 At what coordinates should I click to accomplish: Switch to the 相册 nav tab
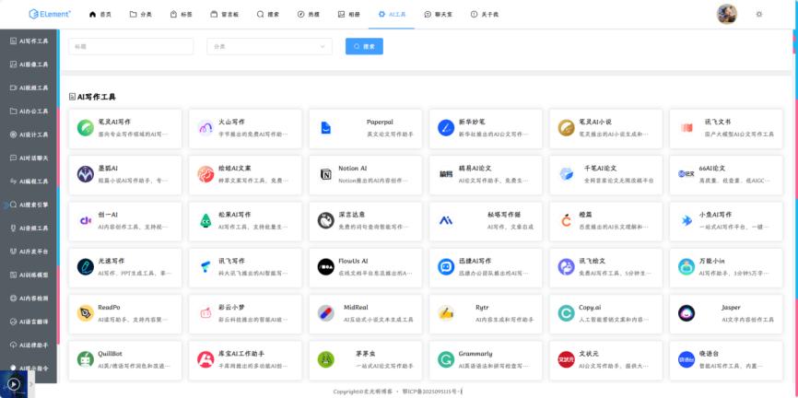pyautogui.click(x=349, y=15)
